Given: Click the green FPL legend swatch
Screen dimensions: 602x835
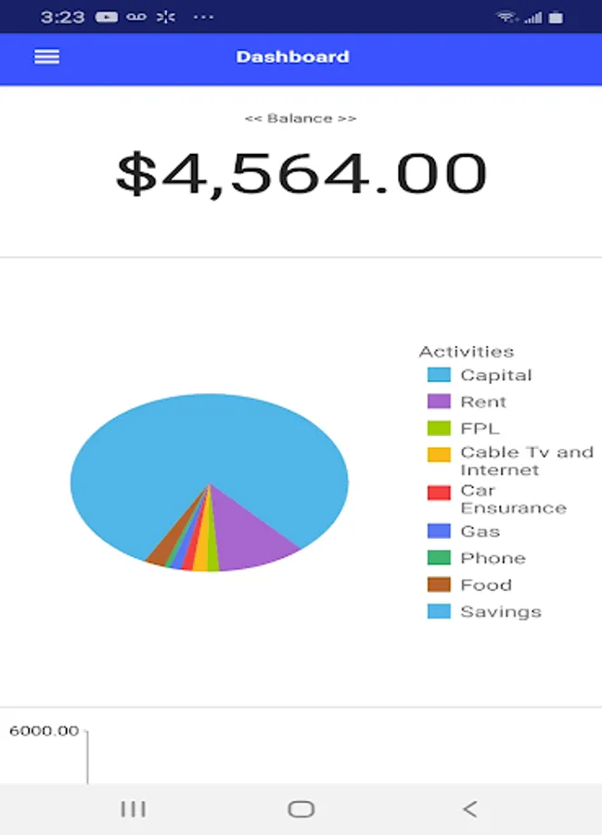Looking at the screenshot, I should coord(439,429).
